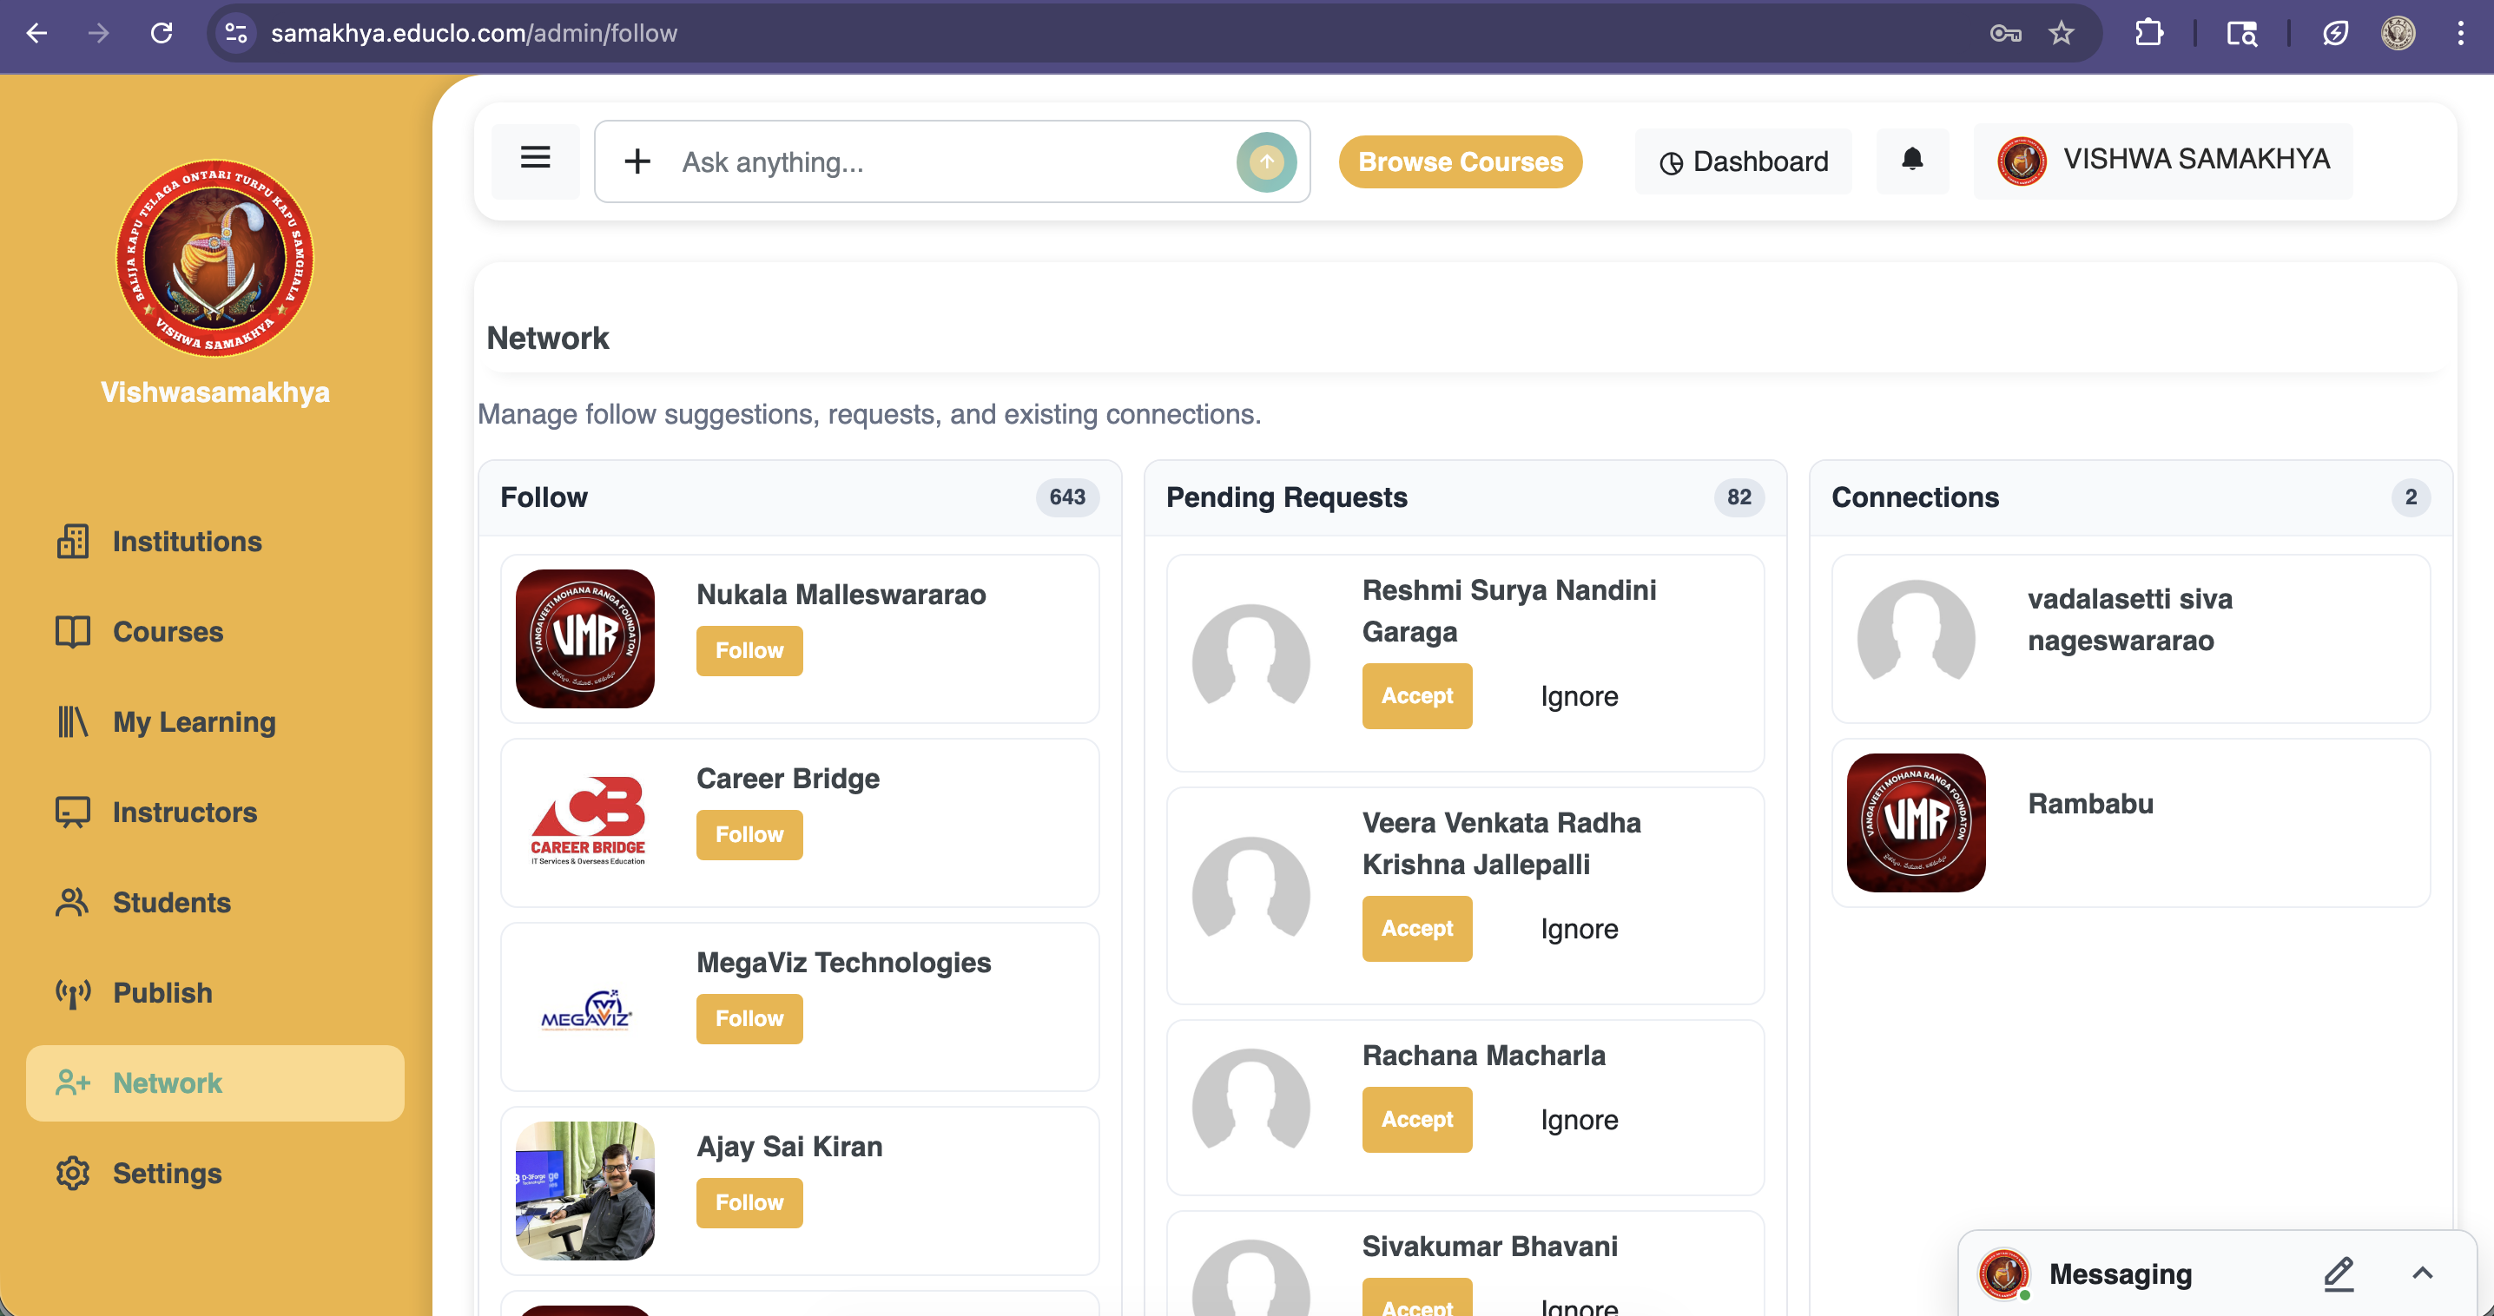Viewport: 2494px width, 1316px height.
Task: Click Vishwasamakhya sidebar title text
Action: click(x=215, y=392)
